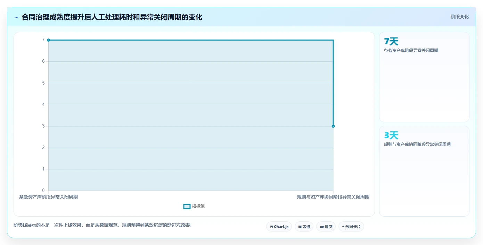Screen dimensions: 483x245
Task: Select the 数据卡片 chip
Action: click(x=351, y=227)
